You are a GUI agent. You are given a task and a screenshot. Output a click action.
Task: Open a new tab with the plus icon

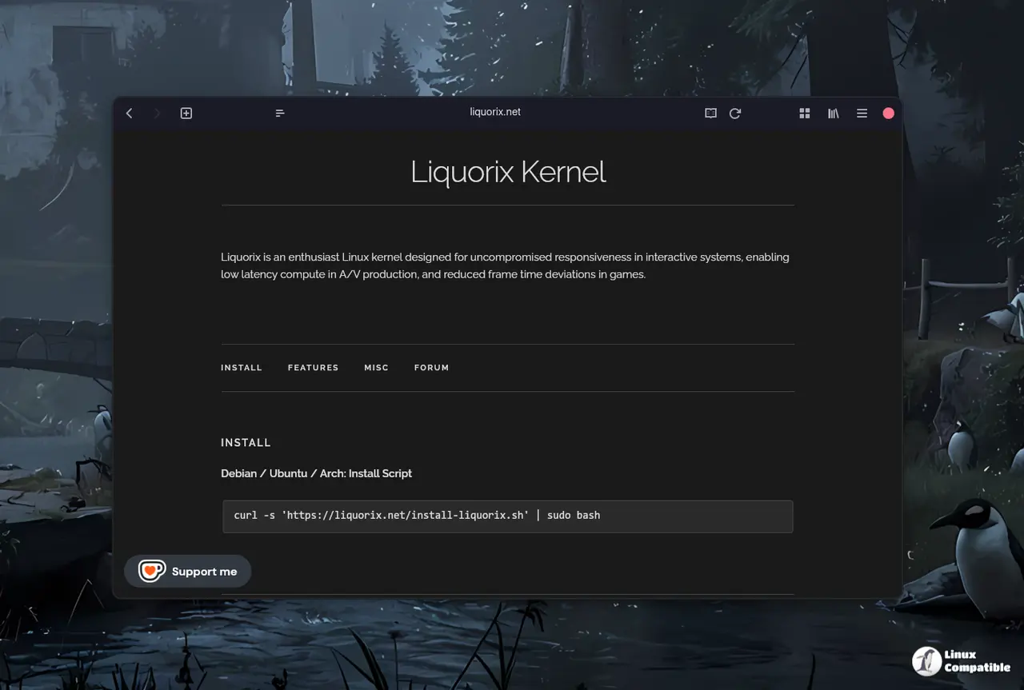(186, 114)
